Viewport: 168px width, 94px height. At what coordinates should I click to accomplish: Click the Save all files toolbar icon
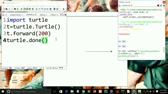[x=12, y=9]
